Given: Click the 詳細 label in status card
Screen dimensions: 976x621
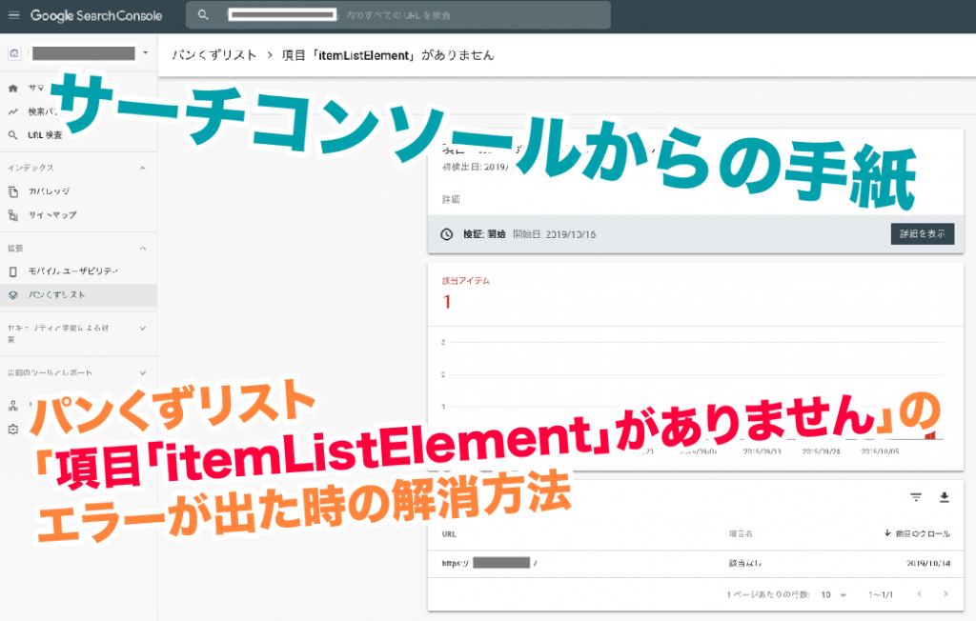Looking at the screenshot, I should (451, 199).
